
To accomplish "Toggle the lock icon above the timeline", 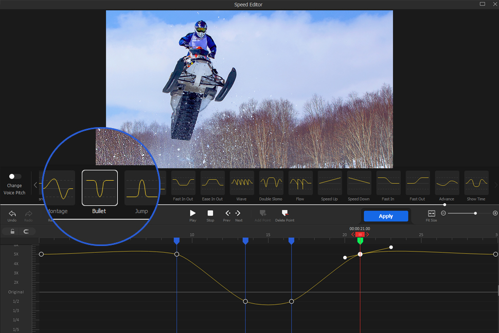I will click(11, 231).
